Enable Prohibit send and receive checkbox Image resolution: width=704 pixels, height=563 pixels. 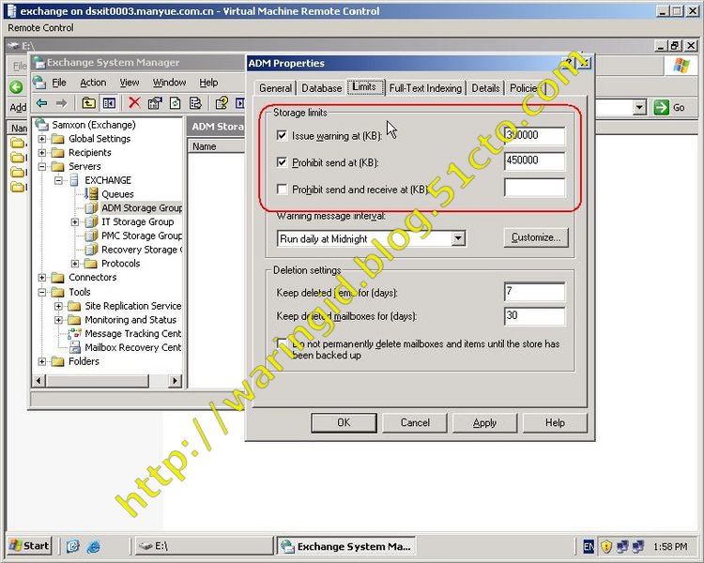click(282, 190)
